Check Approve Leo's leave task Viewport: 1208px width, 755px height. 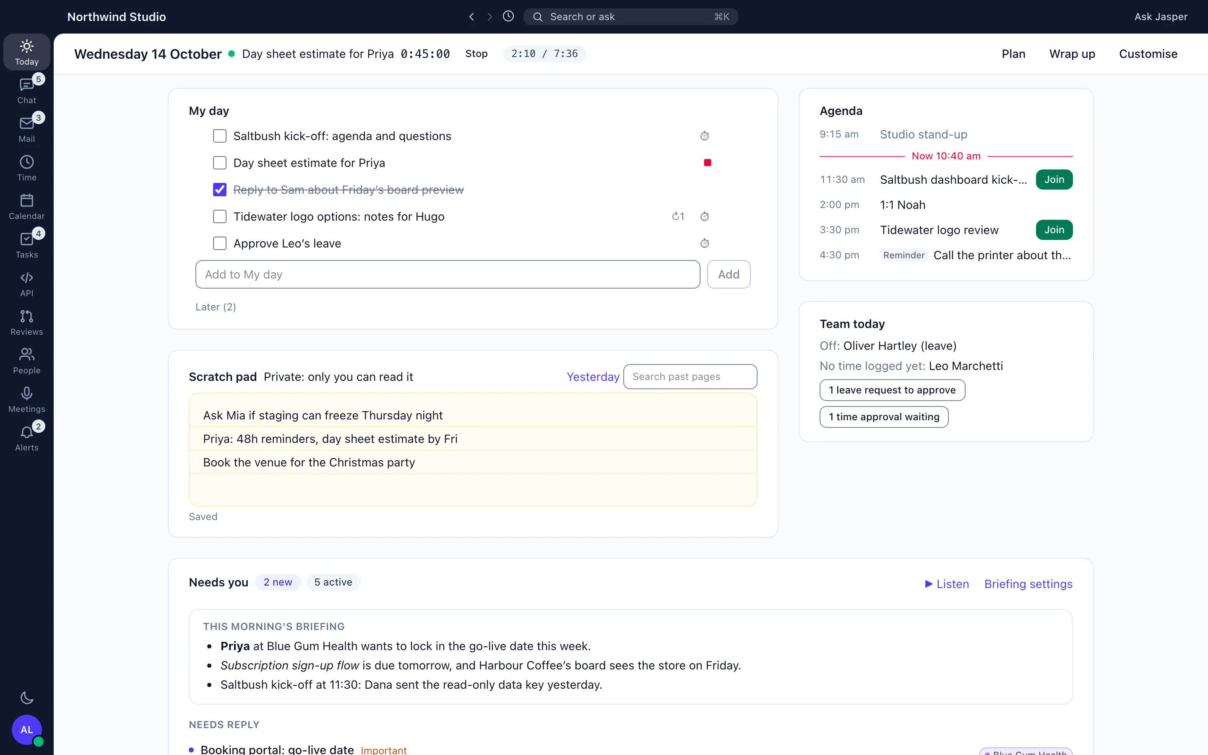coord(220,243)
